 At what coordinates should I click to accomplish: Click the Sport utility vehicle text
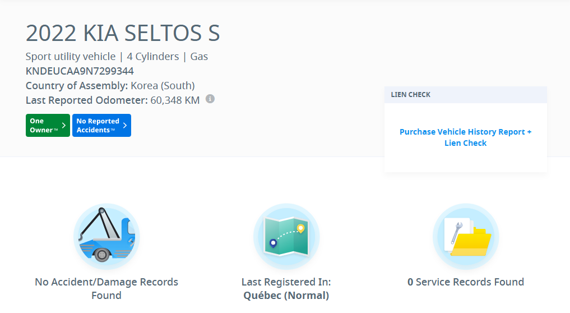[x=71, y=57]
